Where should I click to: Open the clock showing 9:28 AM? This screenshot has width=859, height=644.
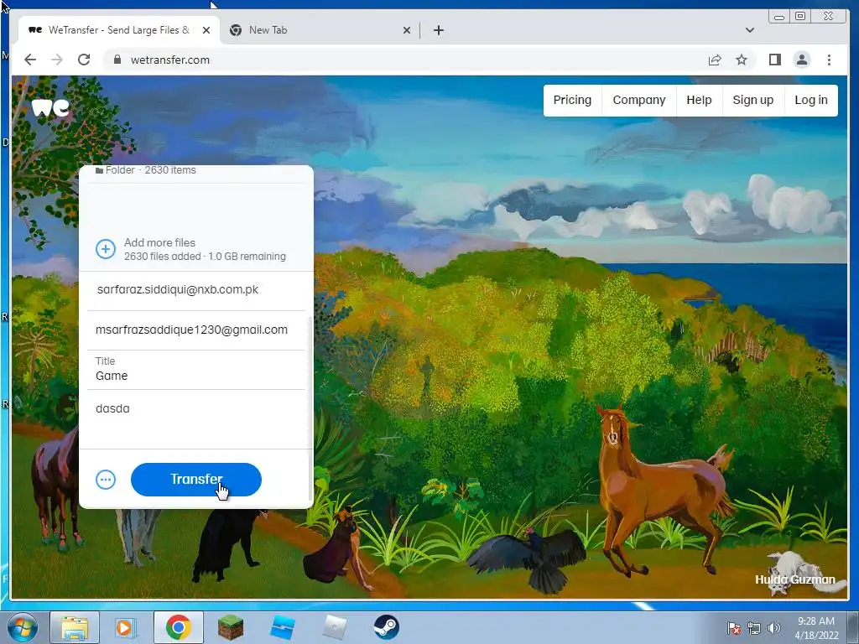click(816, 628)
